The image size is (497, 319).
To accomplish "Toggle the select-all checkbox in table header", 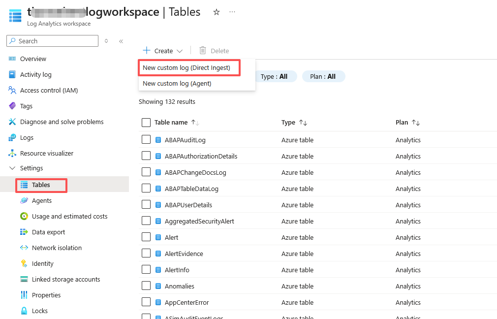I will [146, 122].
